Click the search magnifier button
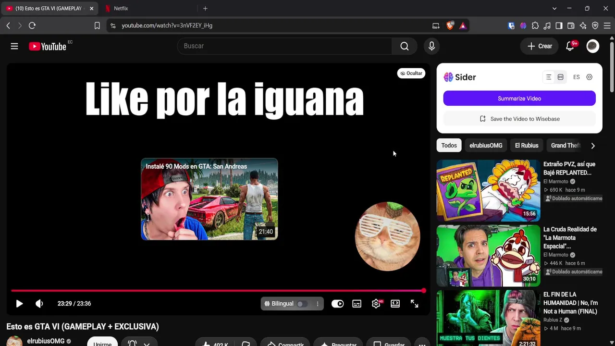 click(405, 46)
